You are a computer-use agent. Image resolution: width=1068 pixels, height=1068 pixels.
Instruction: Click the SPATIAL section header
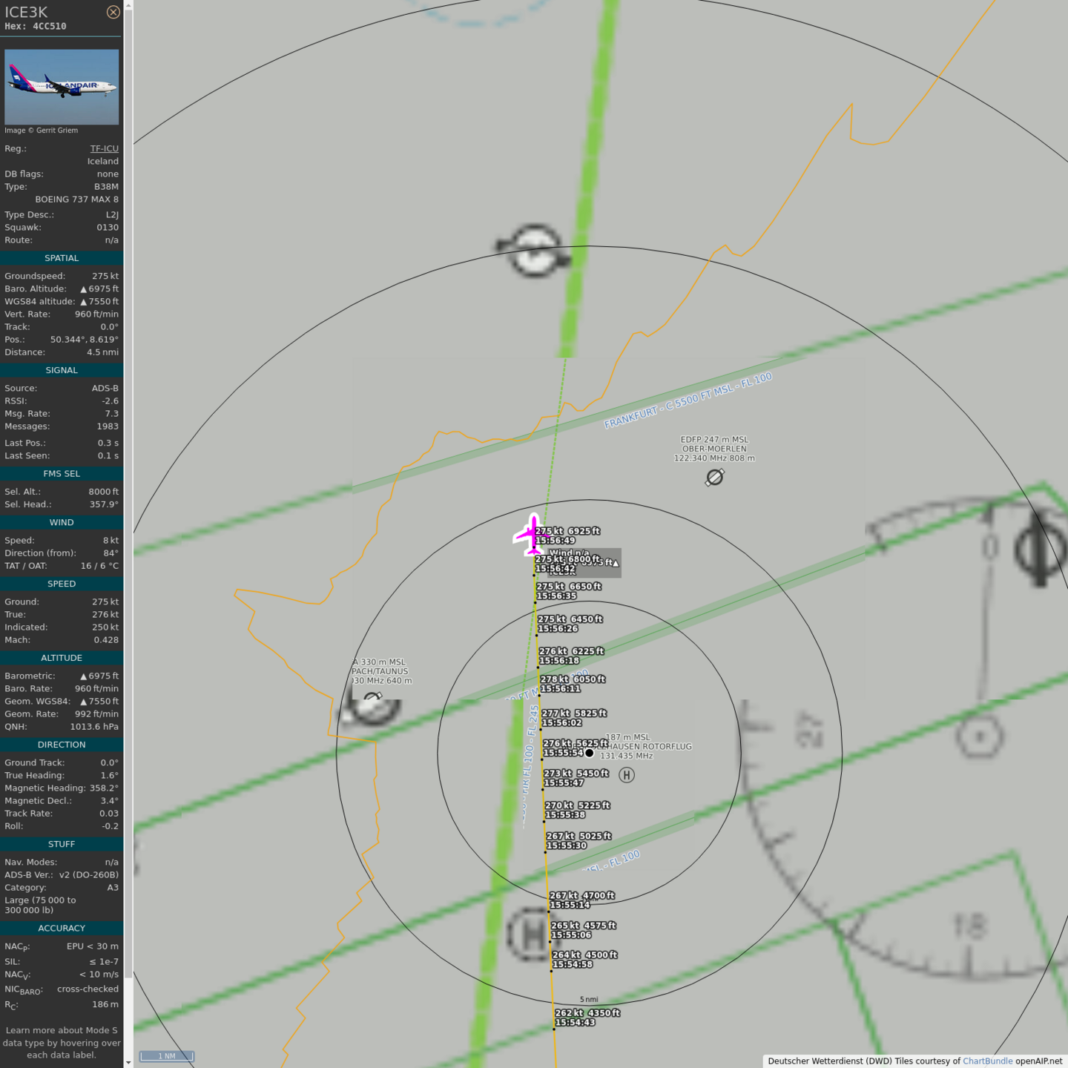point(62,258)
